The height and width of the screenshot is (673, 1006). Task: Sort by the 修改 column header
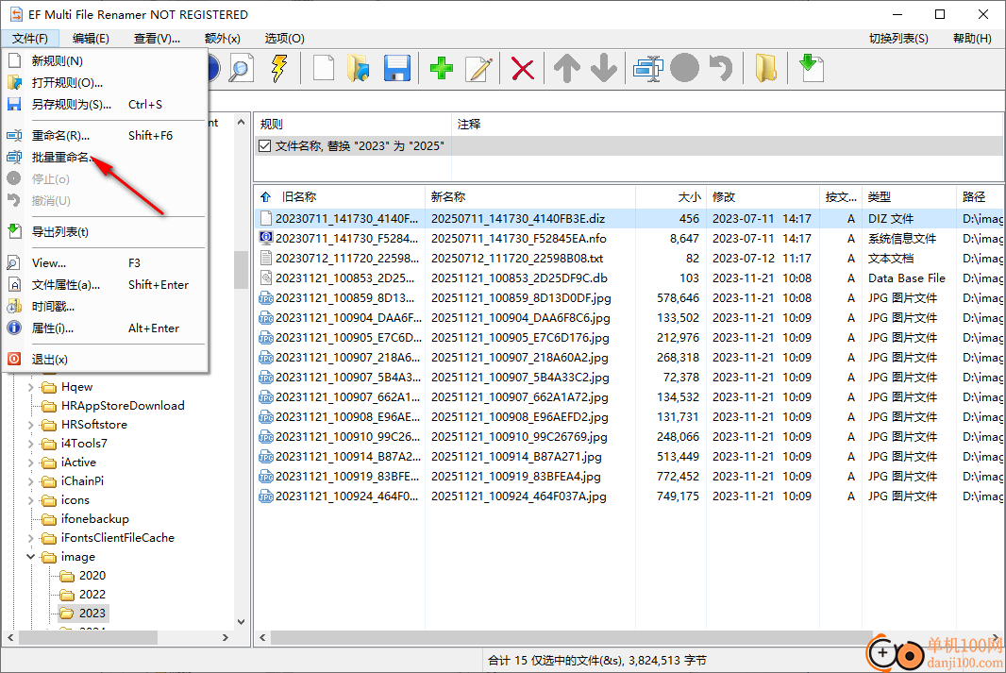tap(763, 197)
